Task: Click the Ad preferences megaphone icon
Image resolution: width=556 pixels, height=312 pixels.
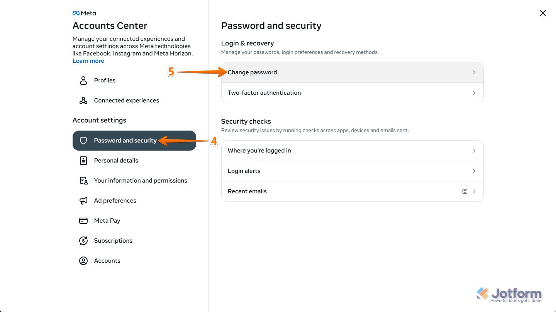Action: pos(83,200)
